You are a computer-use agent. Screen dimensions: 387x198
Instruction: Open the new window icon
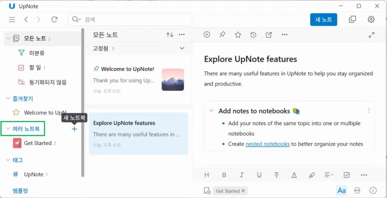(x=353, y=20)
